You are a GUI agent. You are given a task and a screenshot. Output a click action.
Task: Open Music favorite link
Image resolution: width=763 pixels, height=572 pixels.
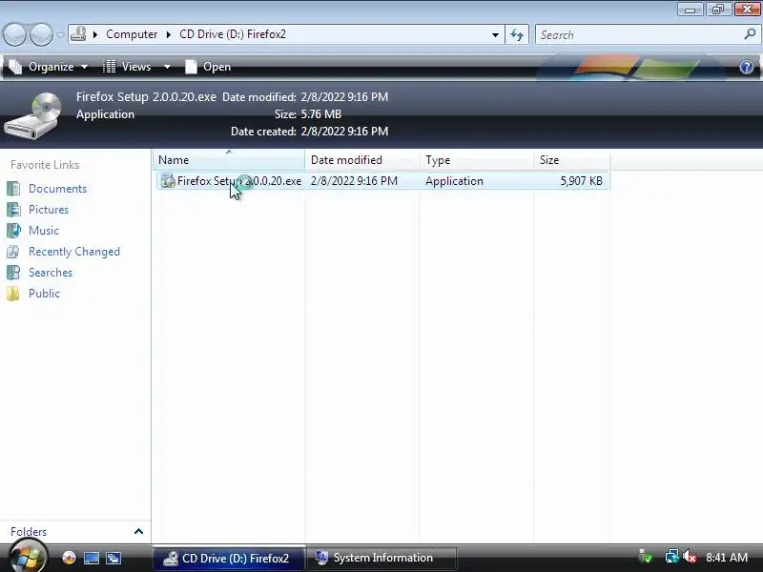[44, 231]
